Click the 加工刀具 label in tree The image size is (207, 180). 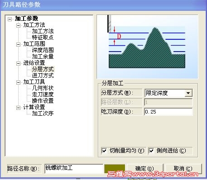tap(34, 82)
